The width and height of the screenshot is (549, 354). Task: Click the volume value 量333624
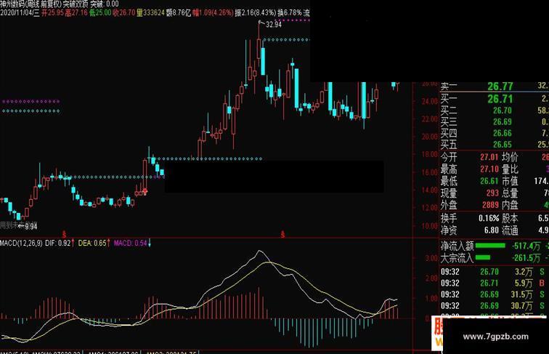tap(150, 13)
